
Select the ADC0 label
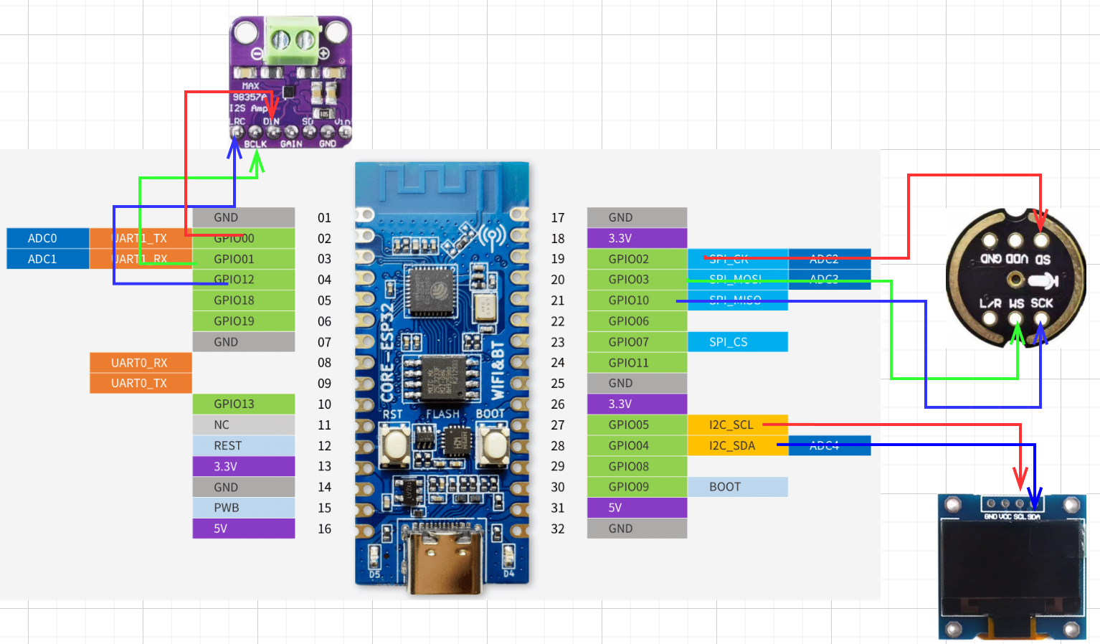point(48,238)
